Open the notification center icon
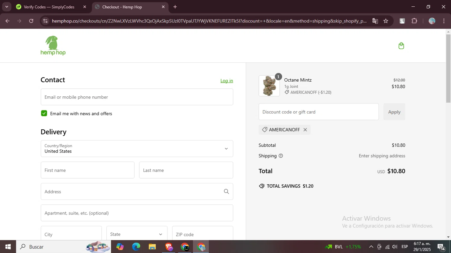Image resolution: width=451 pixels, height=253 pixels. [441, 247]
